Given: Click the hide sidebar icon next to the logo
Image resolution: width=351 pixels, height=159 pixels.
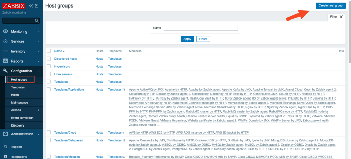Looking at the screenshot, I should 37,6.
